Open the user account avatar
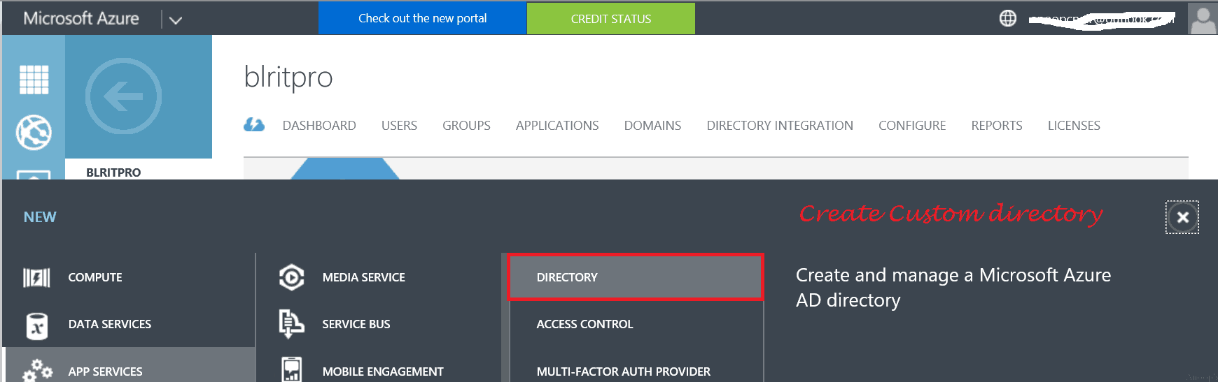Image resolution: width=1218 pixels, height=382 pixels. 1203,19
